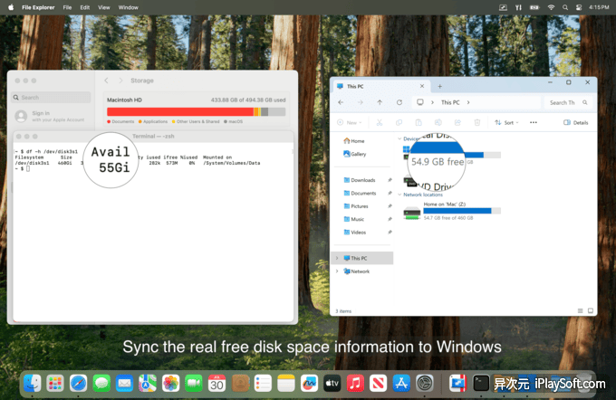The width and height of the screenshot is (616, 400).
Task: Open the Window menu in menu bar
Action: (128, 7)
